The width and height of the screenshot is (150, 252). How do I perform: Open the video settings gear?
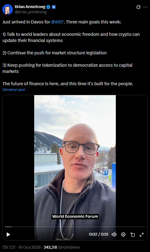pyautogui.click(x=123, y=234)
